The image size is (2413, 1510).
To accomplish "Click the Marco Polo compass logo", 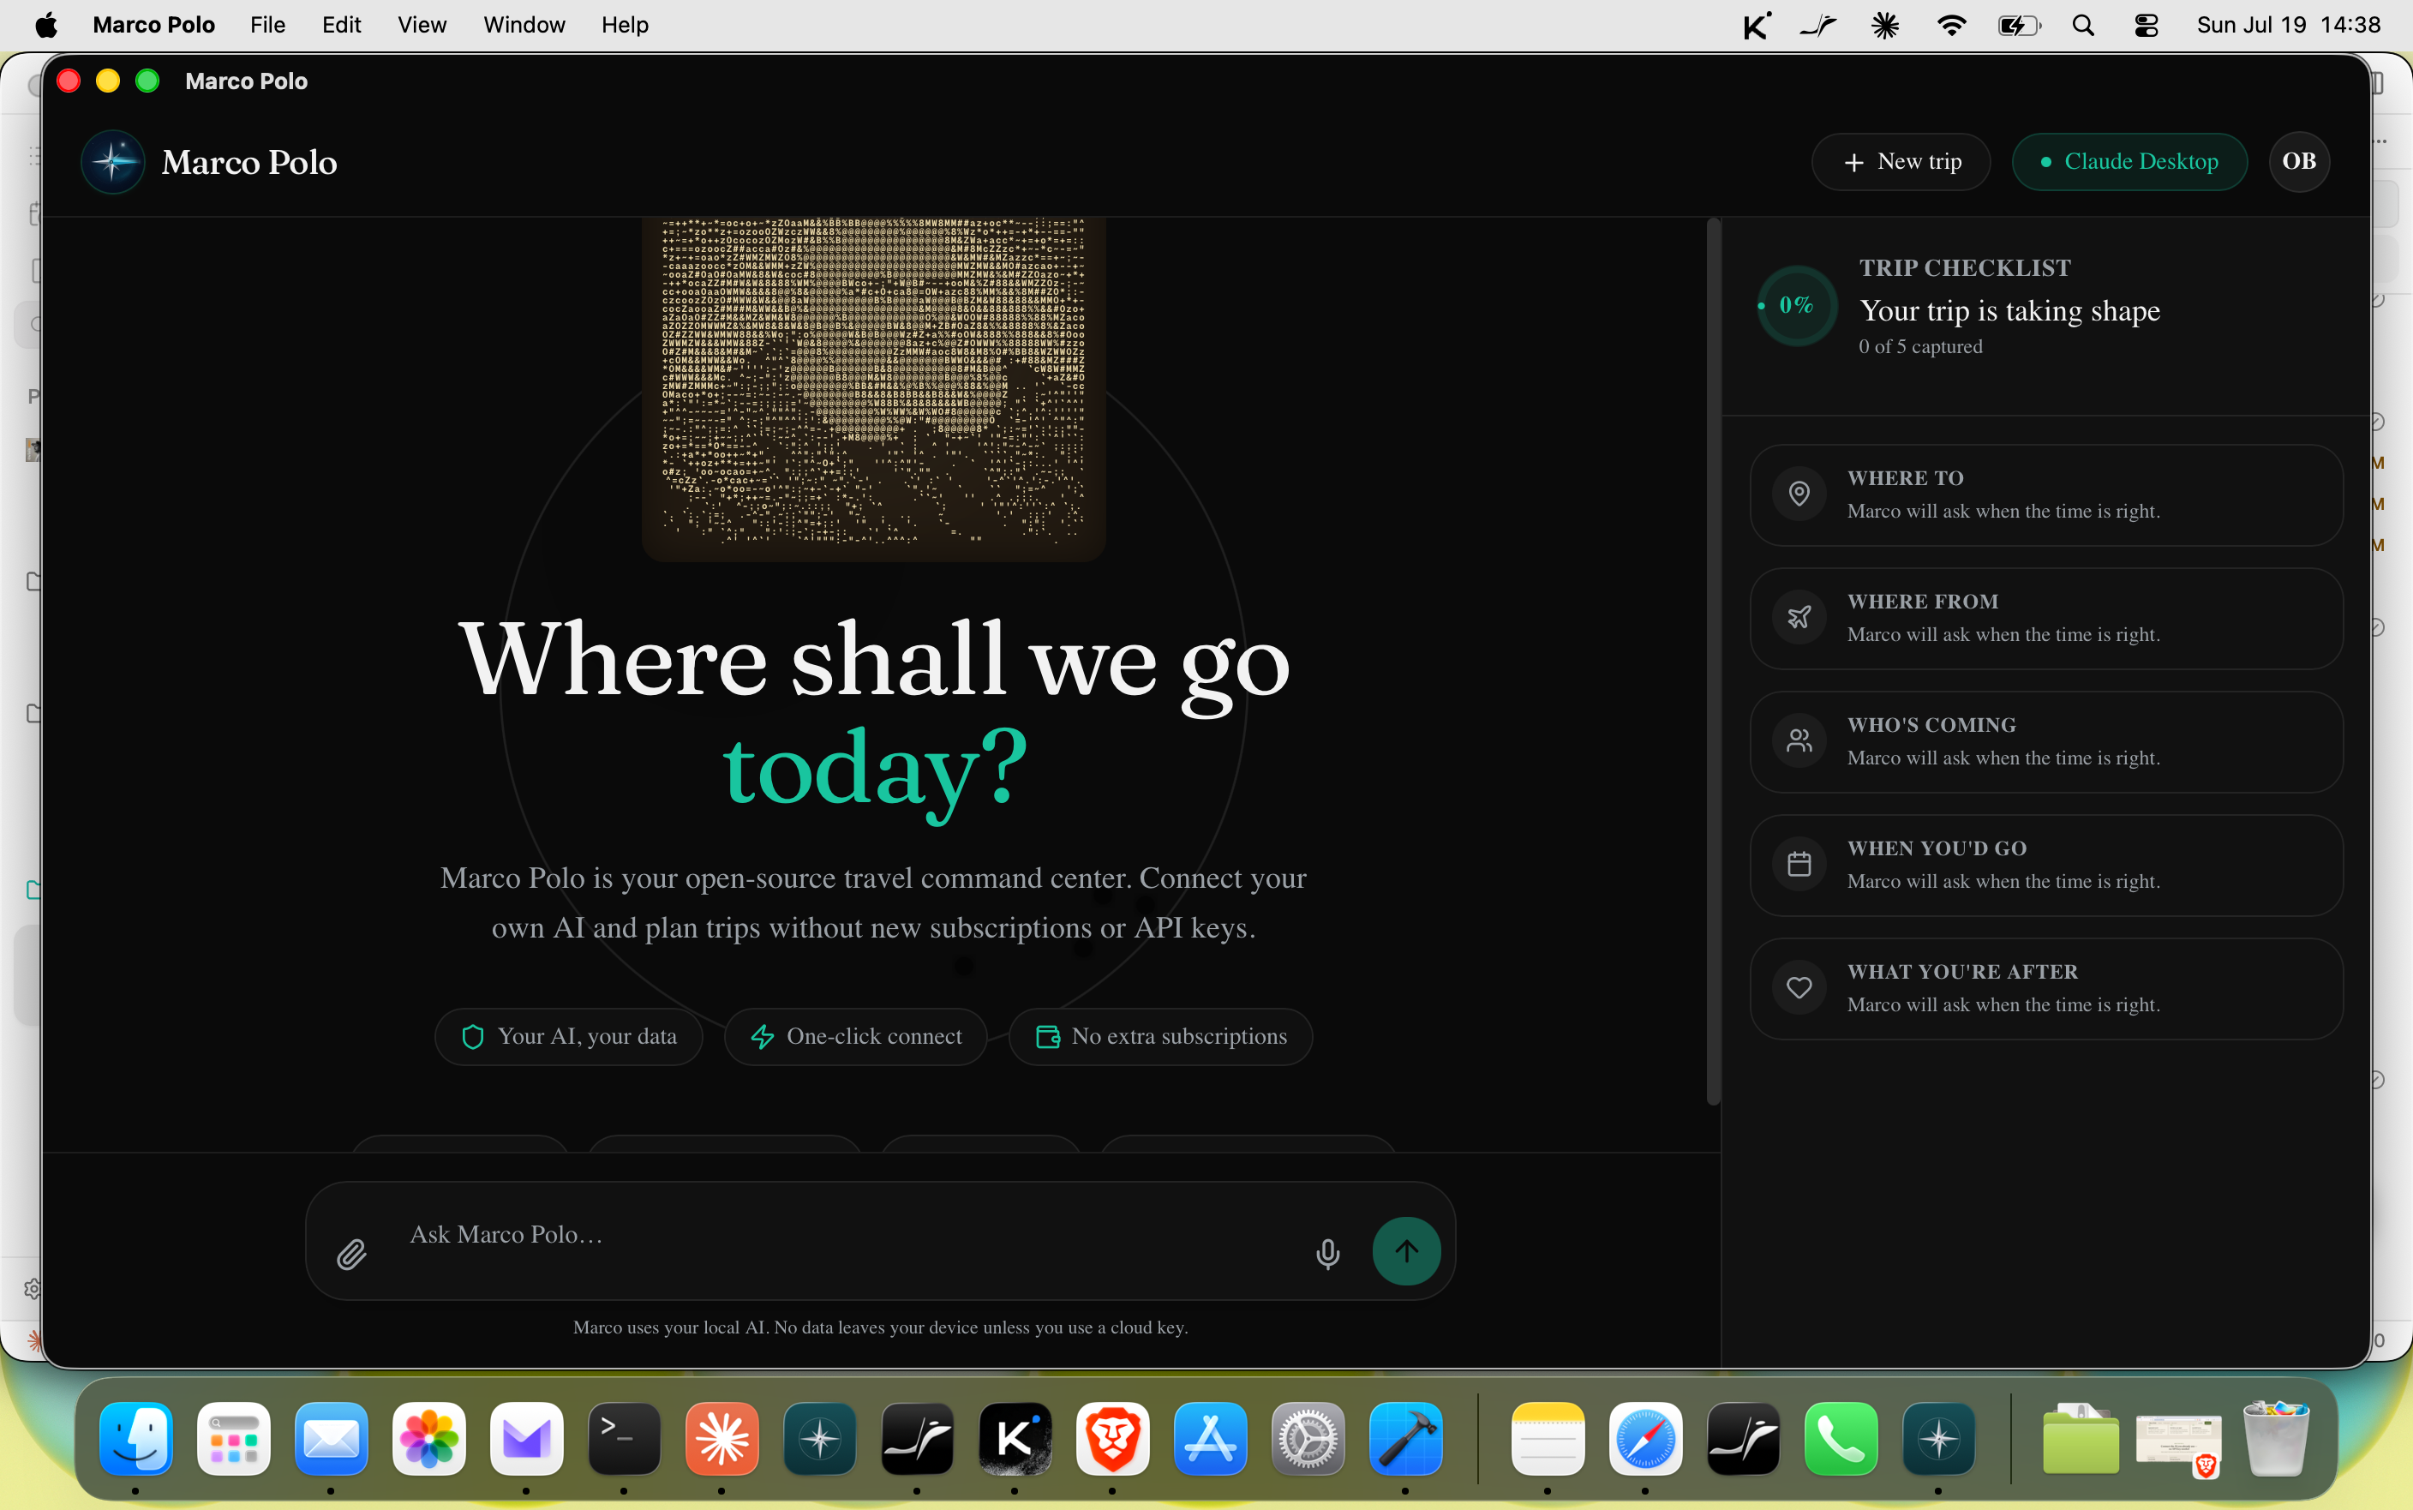I will click(x=113, y=162).
